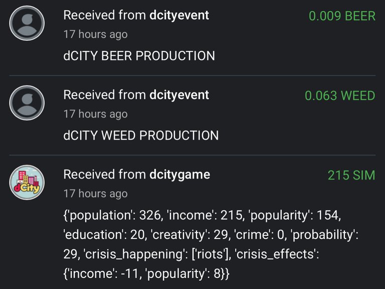Open dcityevent sender in BEER transaction
This screenshot has height=289, width=385.
(x=179, y=15)
